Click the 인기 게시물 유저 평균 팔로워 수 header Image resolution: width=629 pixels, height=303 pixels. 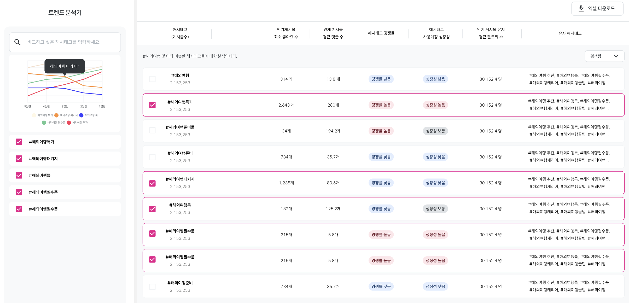coord(491,33)
